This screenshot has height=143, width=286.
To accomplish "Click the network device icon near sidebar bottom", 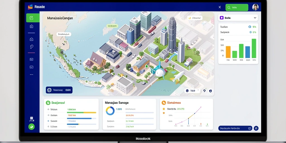I will point(31,119).
